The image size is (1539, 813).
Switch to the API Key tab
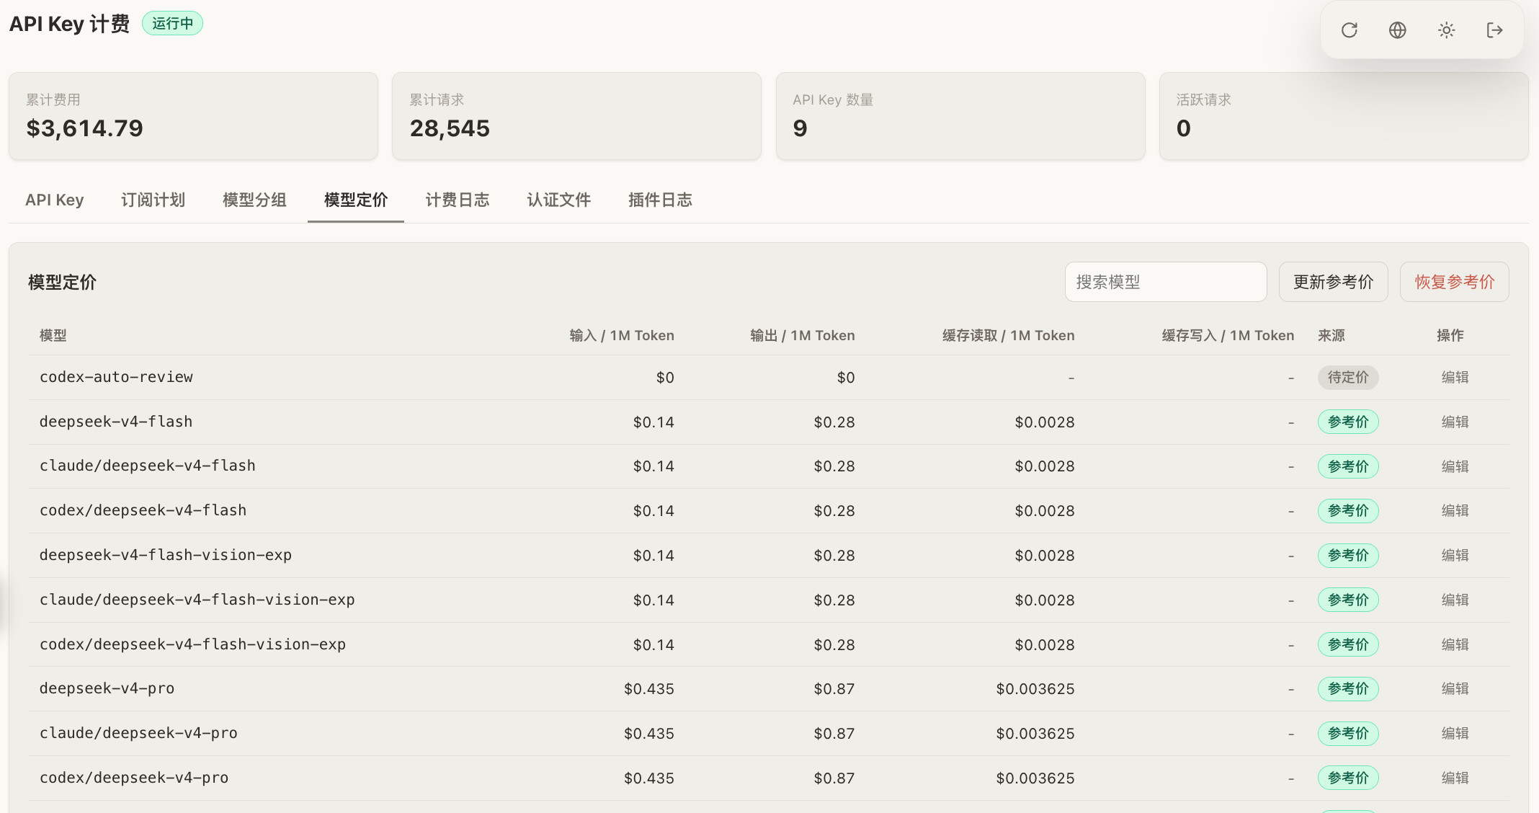[55, 200]
